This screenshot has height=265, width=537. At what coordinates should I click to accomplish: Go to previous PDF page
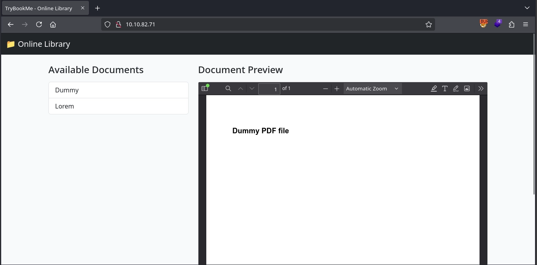(240, 88)
